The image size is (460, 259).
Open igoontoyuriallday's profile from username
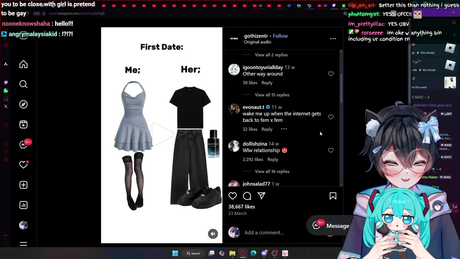(x=263, y=67)
